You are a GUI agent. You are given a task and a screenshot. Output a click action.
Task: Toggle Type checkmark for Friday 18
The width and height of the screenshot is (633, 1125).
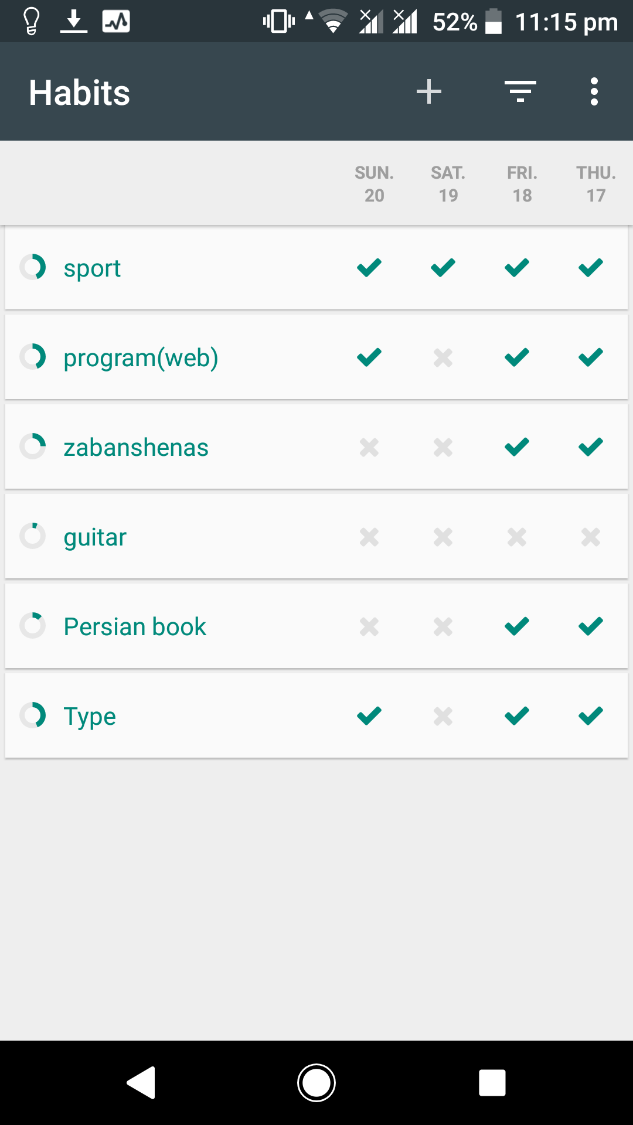[x=517, y=715]
